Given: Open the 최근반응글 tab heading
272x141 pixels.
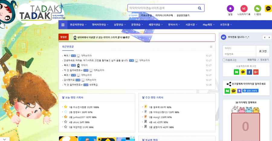Looking at the screenshot, I should [68, 46].
